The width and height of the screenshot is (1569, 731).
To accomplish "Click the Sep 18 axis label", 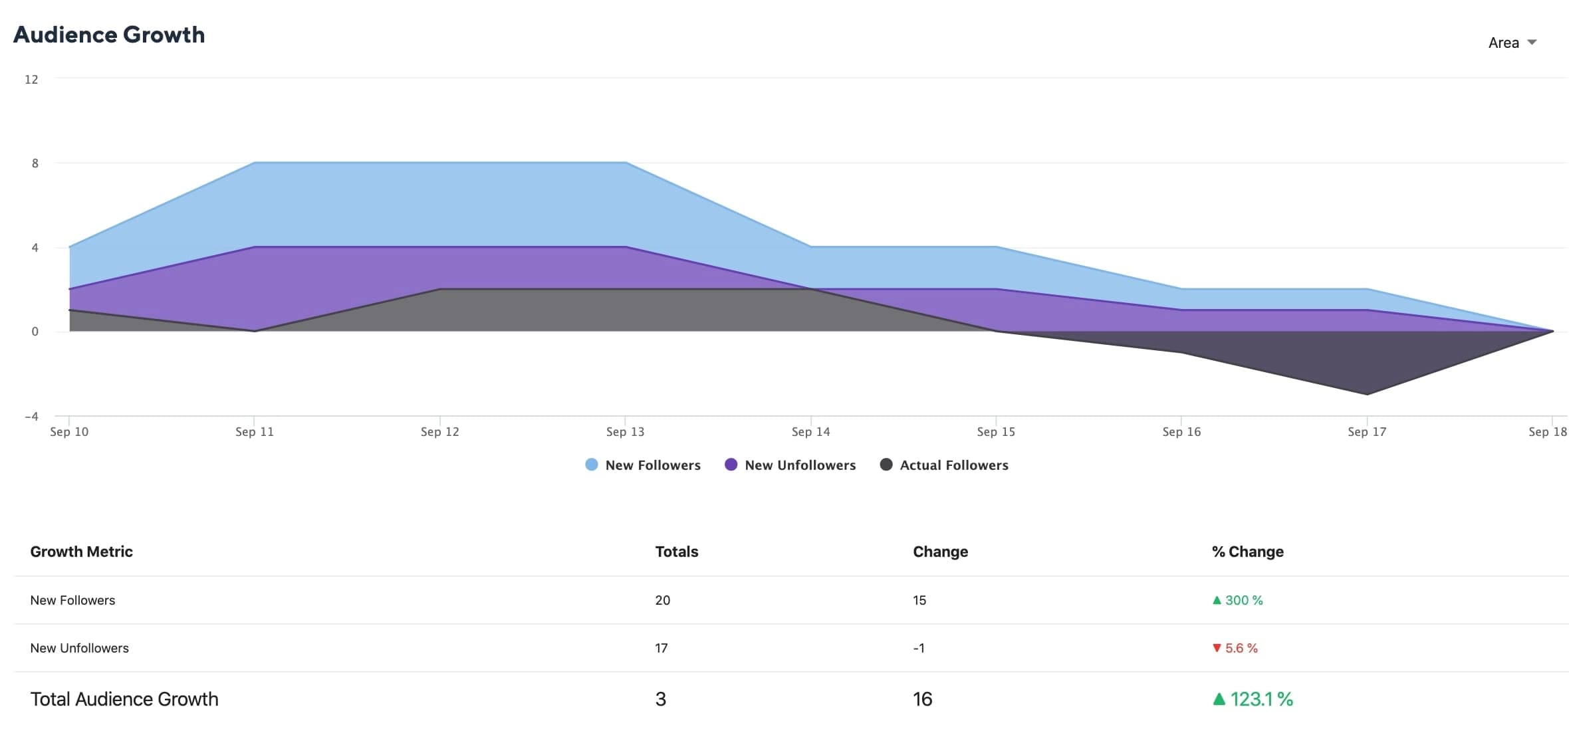I will pos(1548,432).
